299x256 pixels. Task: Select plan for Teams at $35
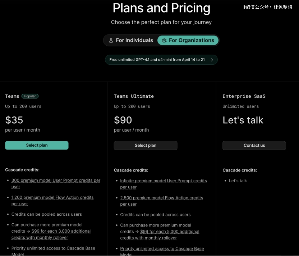[37, 145]
